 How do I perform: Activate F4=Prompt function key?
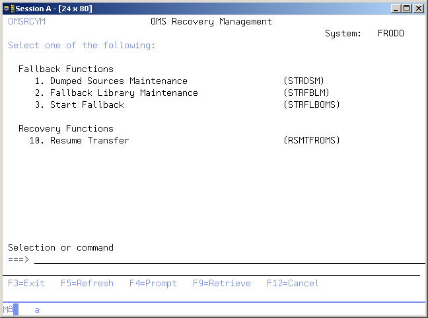[153, 283]
